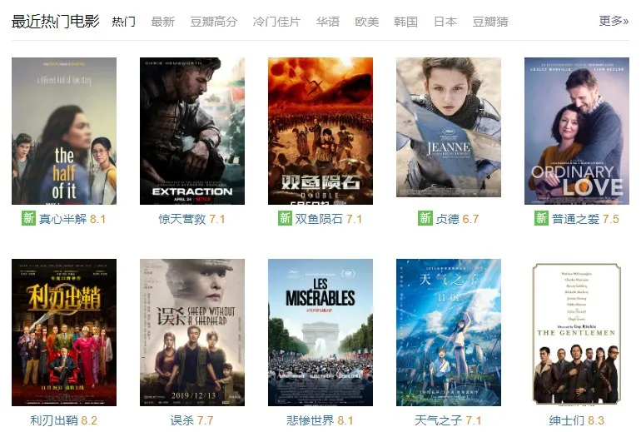Click the 新 badge beside 贞德
Image resolution: width=641 pixels, height=432 pixels.
pos(425,218)
